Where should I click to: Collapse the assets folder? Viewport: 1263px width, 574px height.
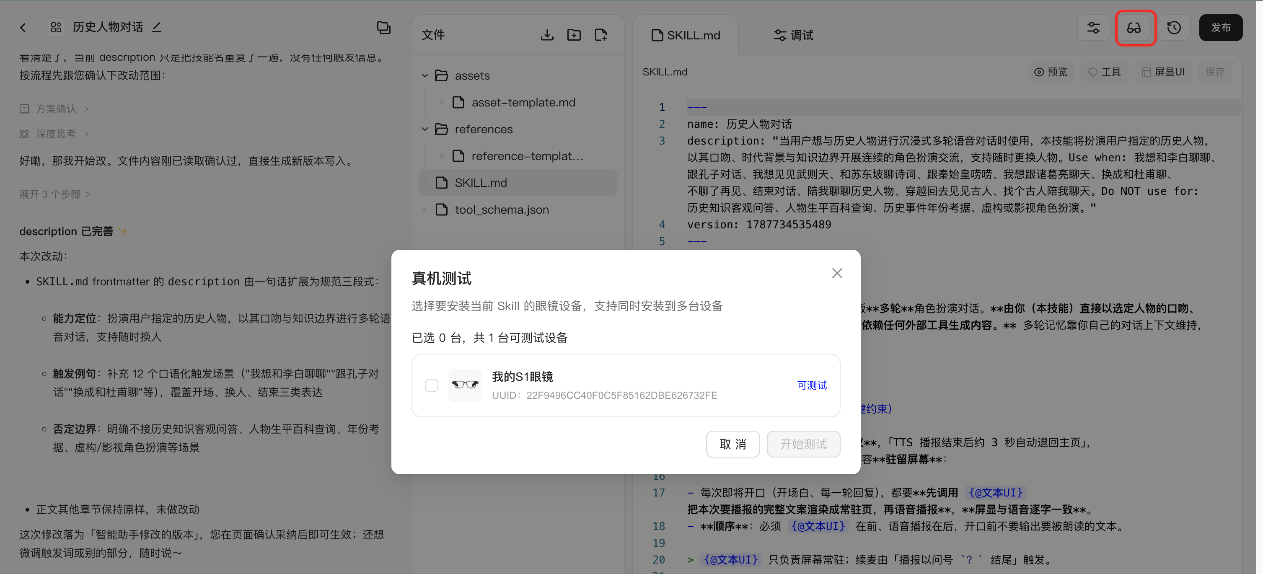pos(424,75)
